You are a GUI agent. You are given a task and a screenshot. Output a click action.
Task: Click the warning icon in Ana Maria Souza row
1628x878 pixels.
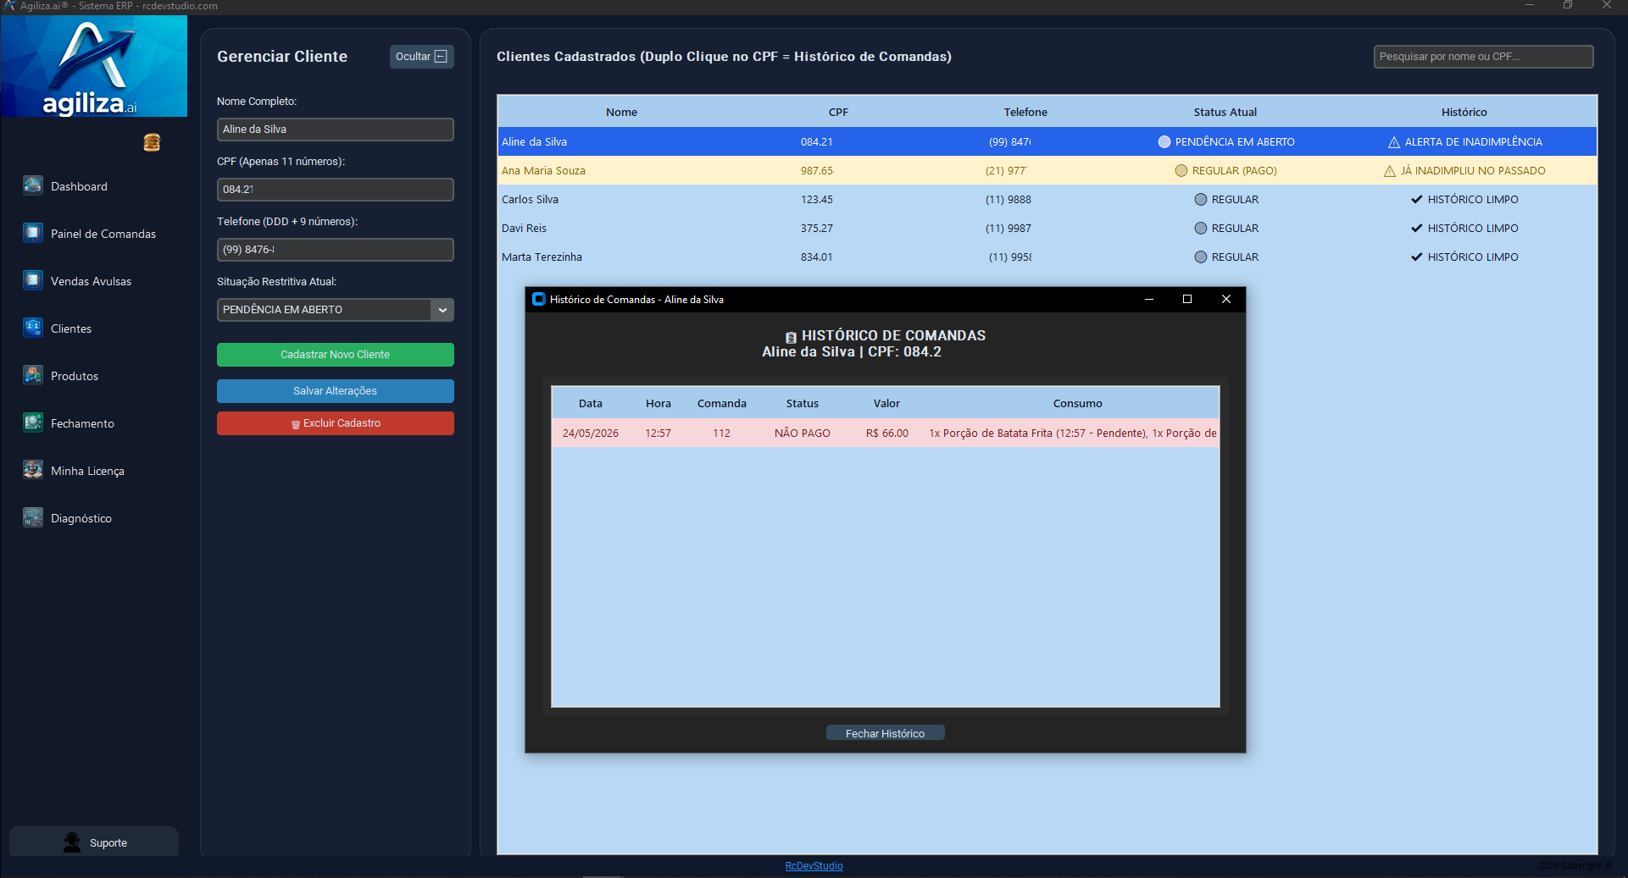click(x=1390, y=171)
